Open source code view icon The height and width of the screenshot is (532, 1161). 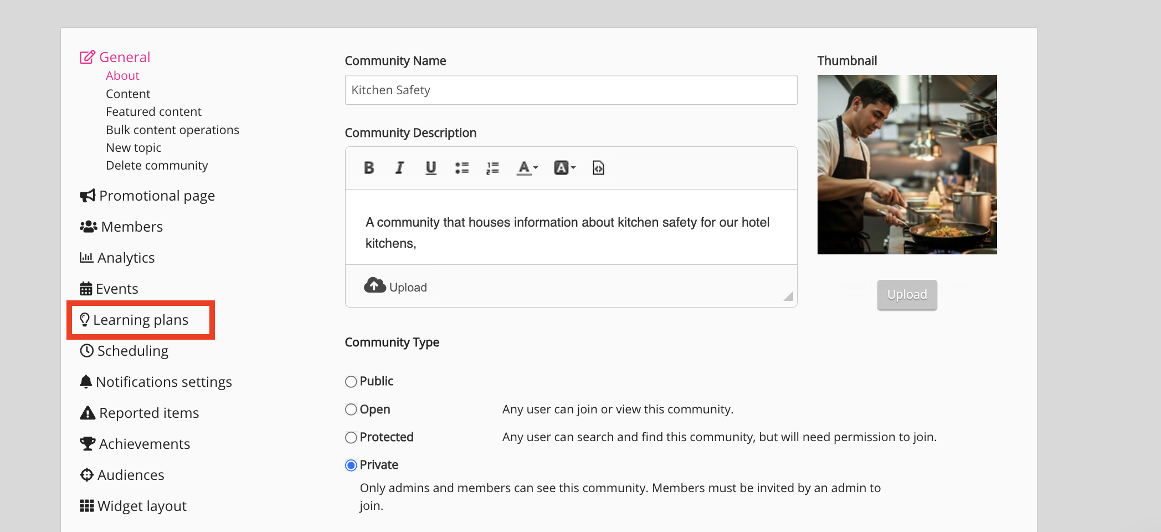click(598, 168)
